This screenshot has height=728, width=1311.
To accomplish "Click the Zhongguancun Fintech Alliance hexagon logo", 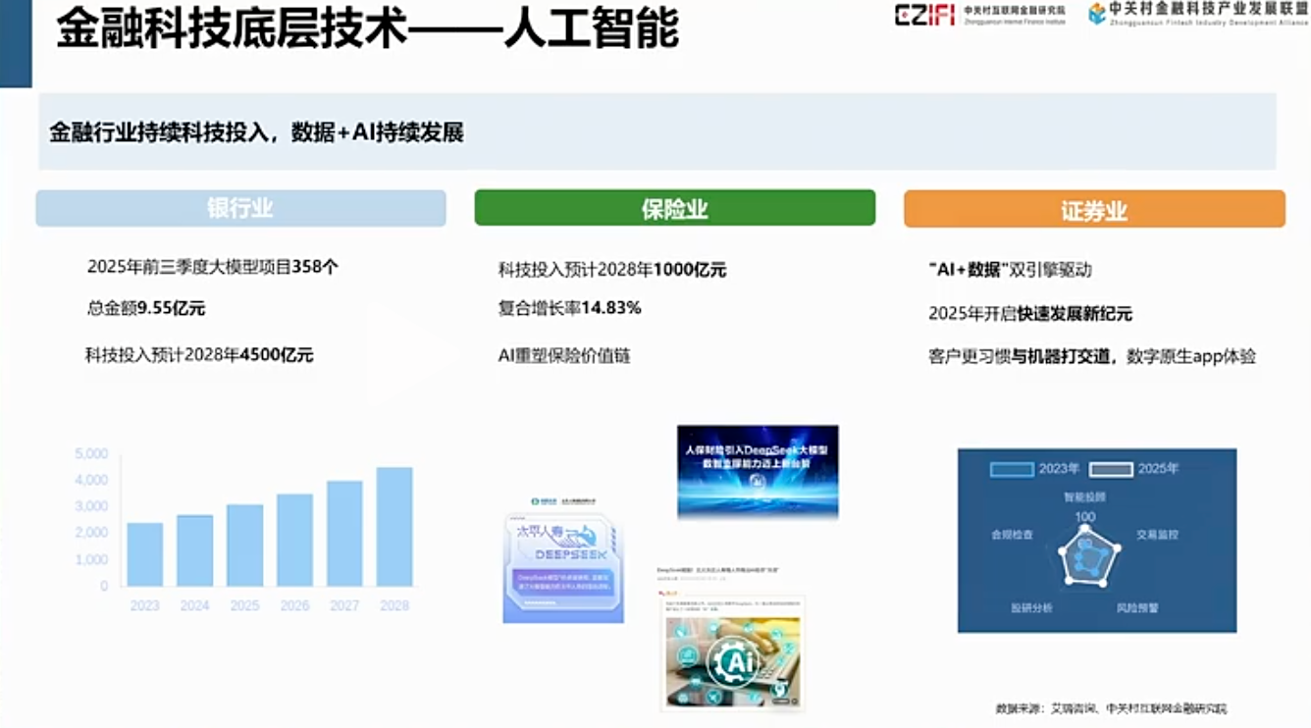I will [1097, 14].
